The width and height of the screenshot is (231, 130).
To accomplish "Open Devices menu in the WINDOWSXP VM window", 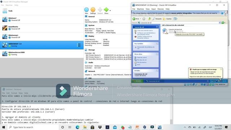I will point(160,9).
